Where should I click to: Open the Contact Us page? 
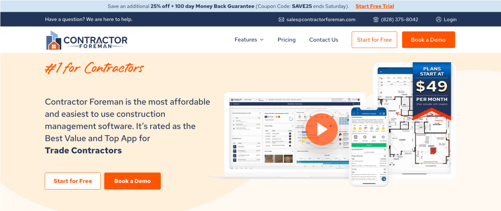[x=323, y=40]
